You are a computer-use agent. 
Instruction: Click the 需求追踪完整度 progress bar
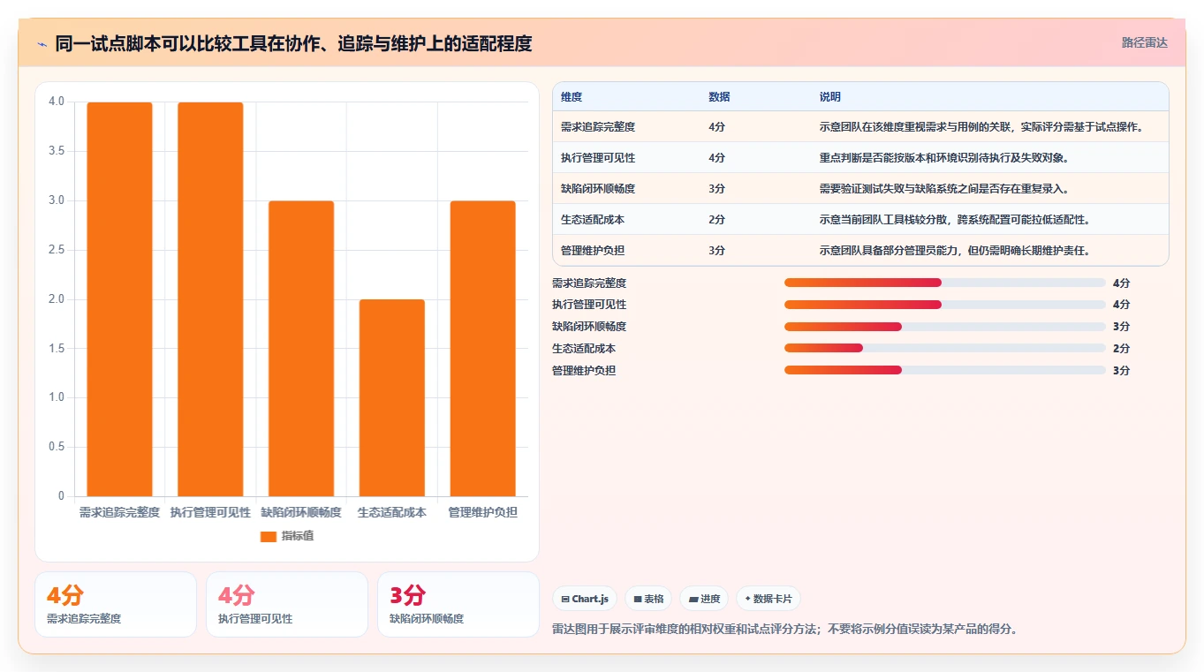click(945, 283)
